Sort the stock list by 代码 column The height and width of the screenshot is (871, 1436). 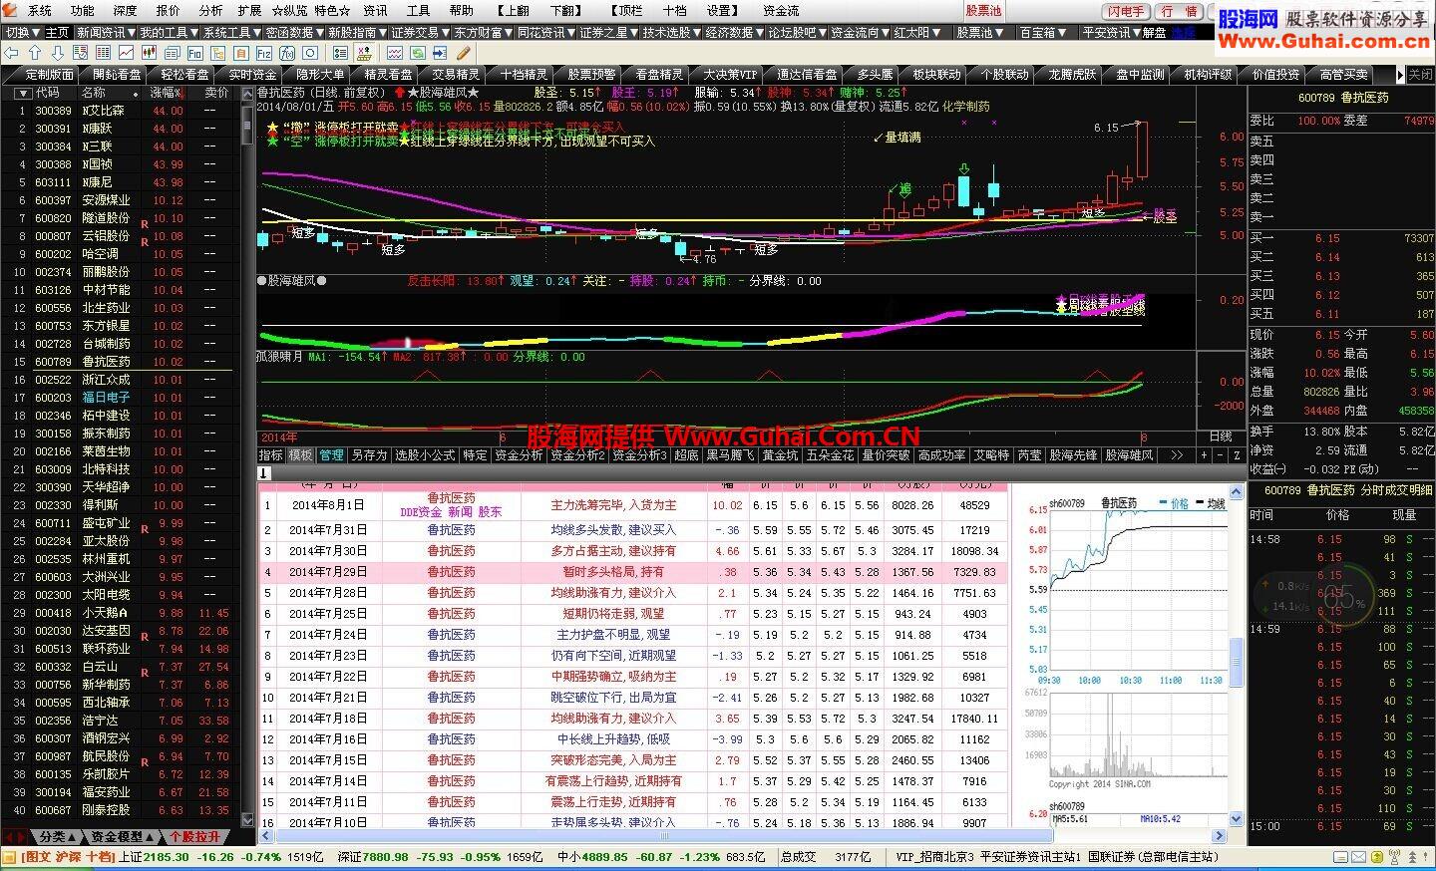pos(47,93)
